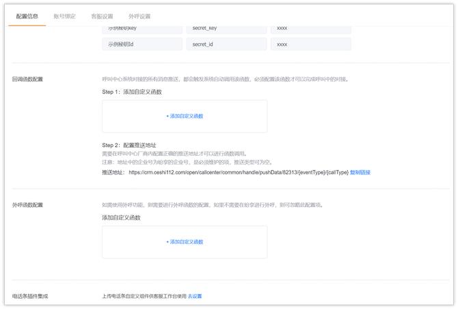Image resolution: width=458 pixels, height=309 pixels.
Task: Click the 电话条插件集成 section label
Action: point(31,296)
